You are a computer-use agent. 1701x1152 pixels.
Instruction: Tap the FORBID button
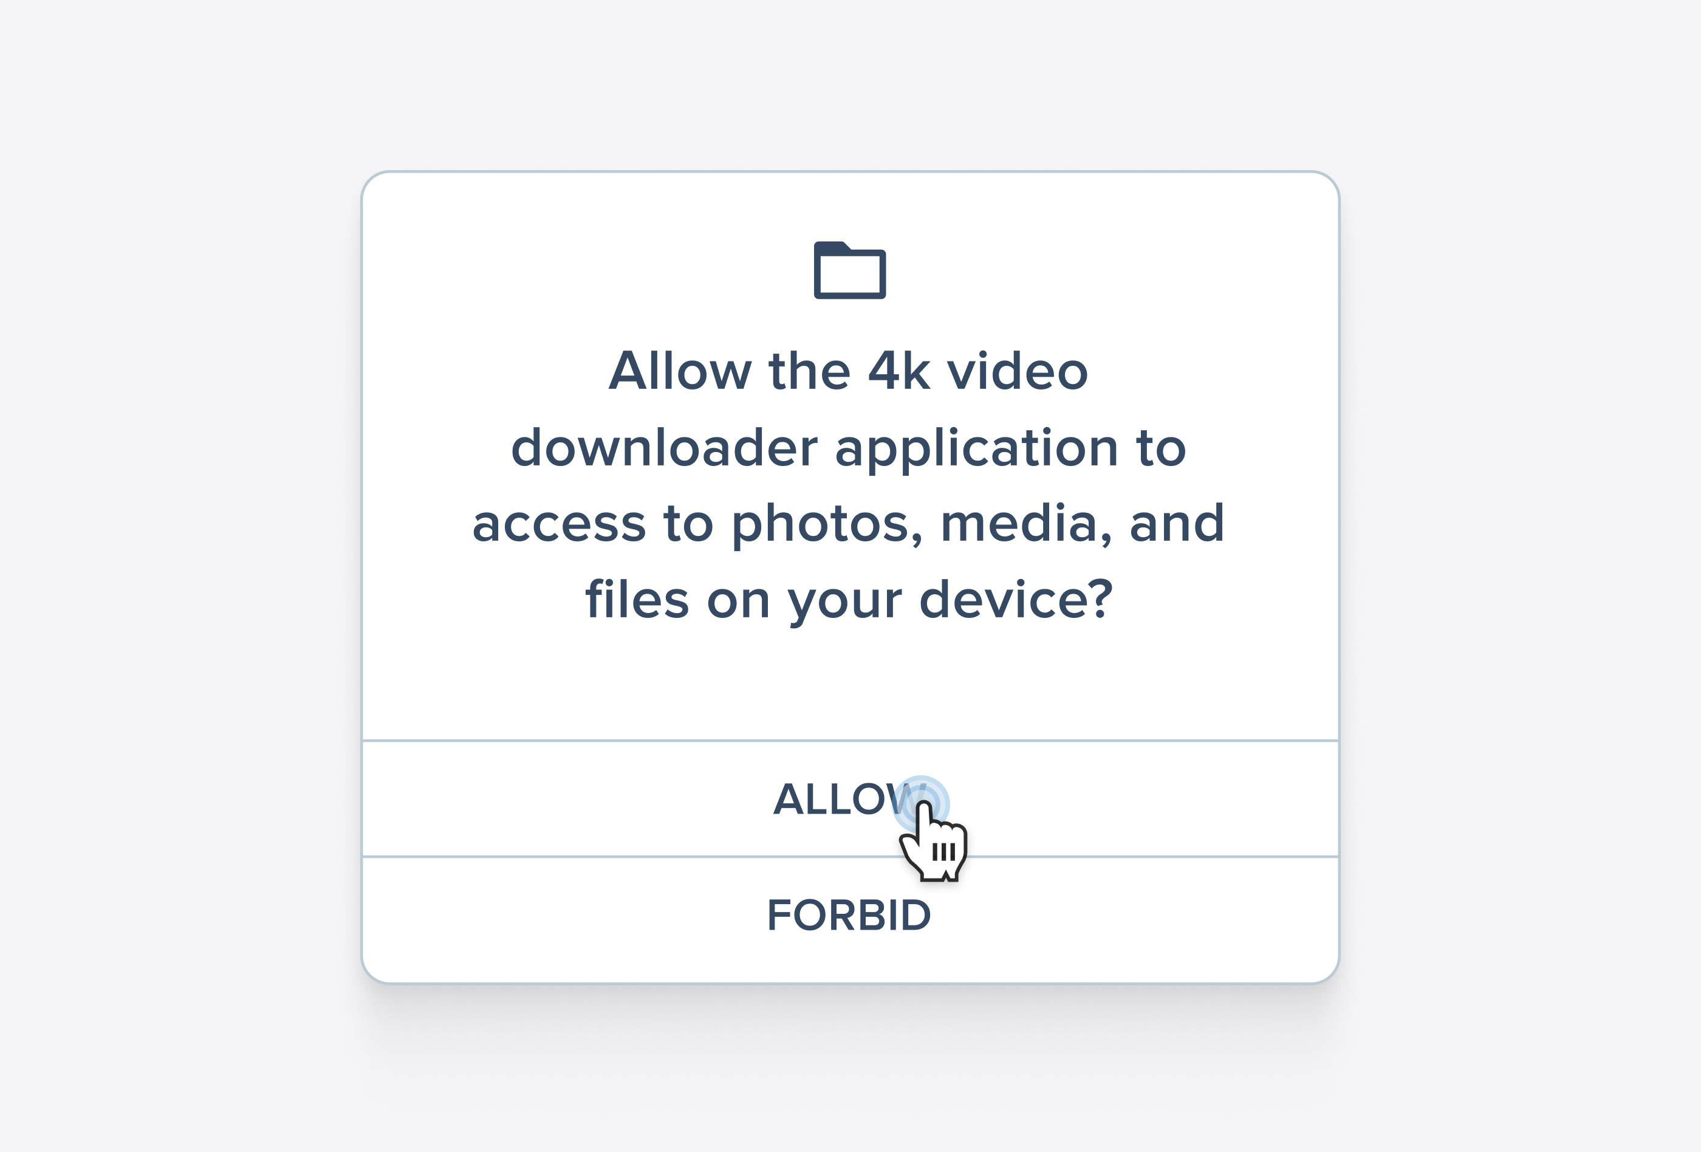850,916
